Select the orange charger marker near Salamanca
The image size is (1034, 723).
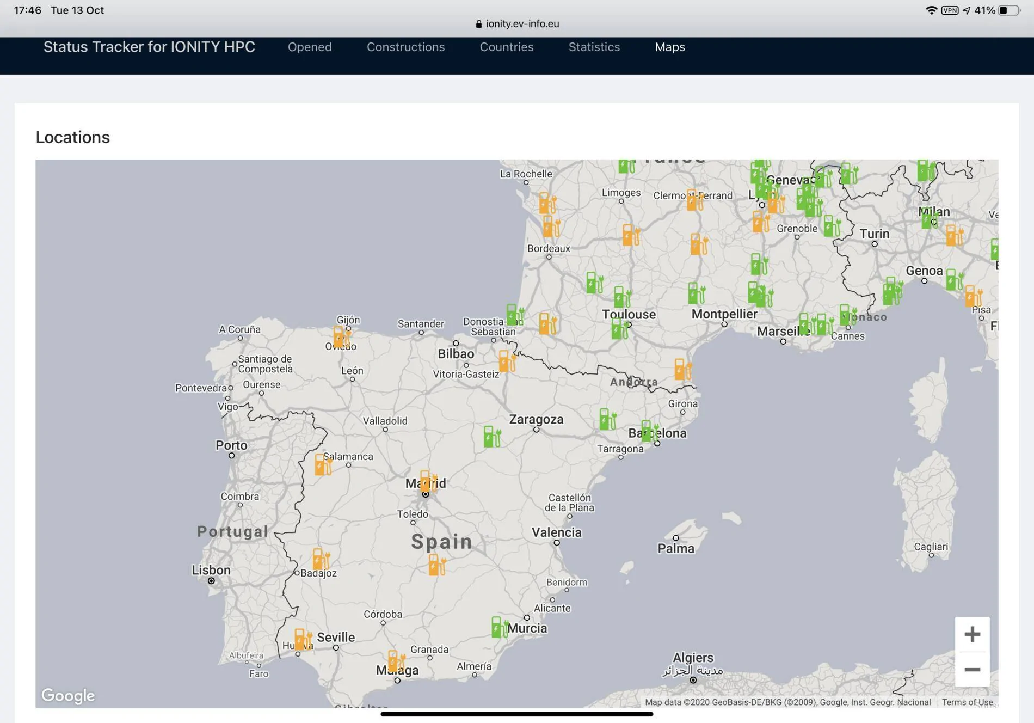pyautogui.click(x=323, y=464)
